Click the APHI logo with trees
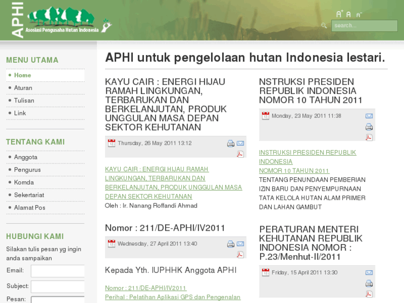404x303 pixels. click(x=61, y=20)
